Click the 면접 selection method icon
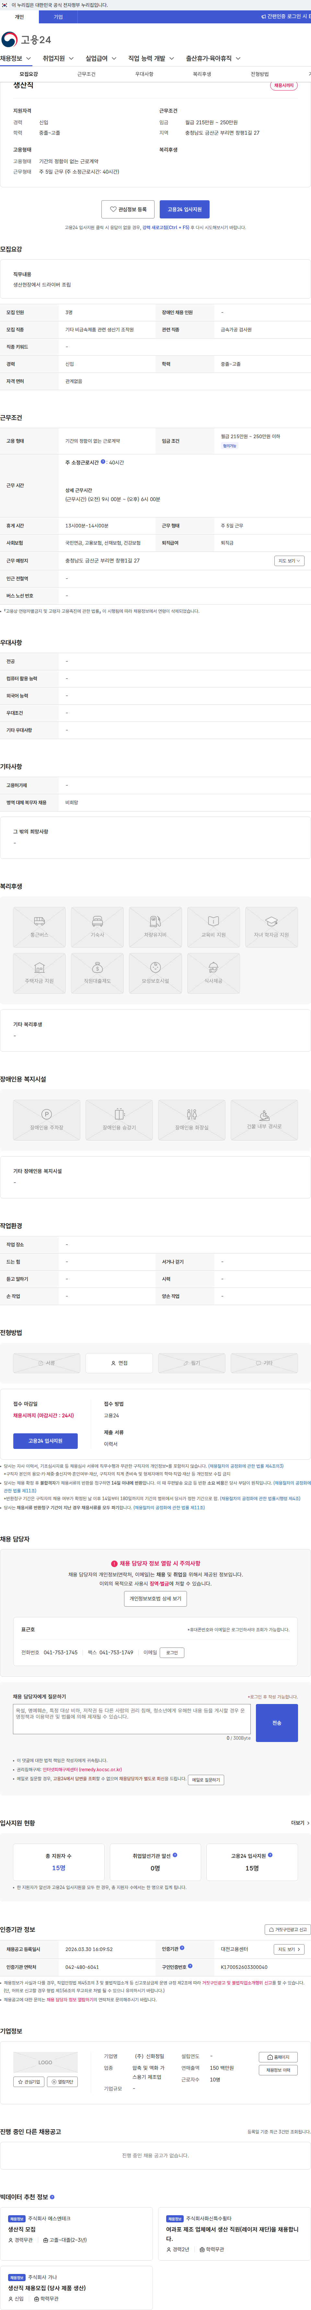Screen dimensions: 311x2310 click(119, 1363)
